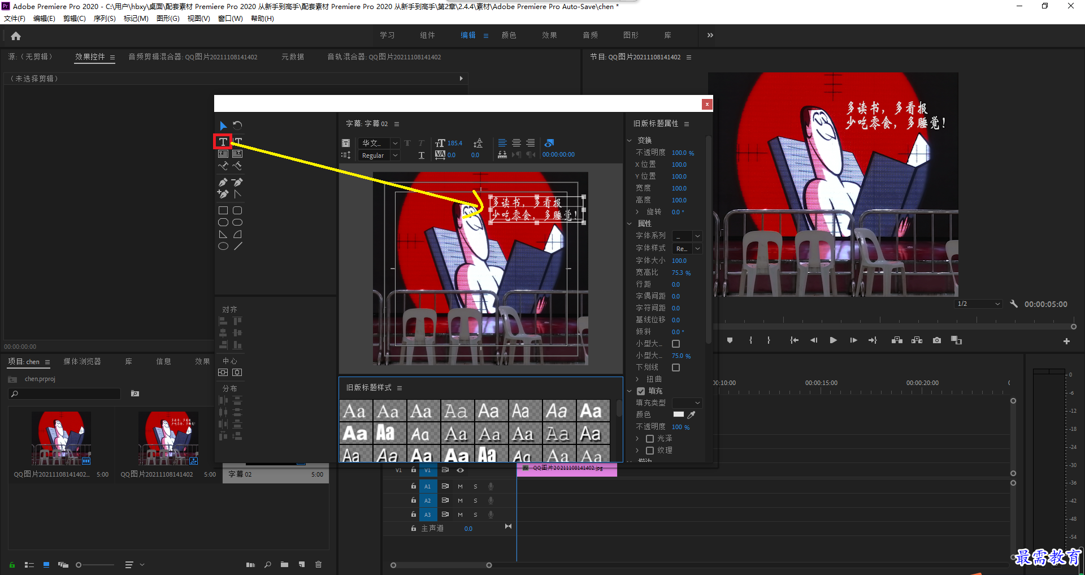
Task: Collapse the 变换 transform section
Action: point(630,140)
